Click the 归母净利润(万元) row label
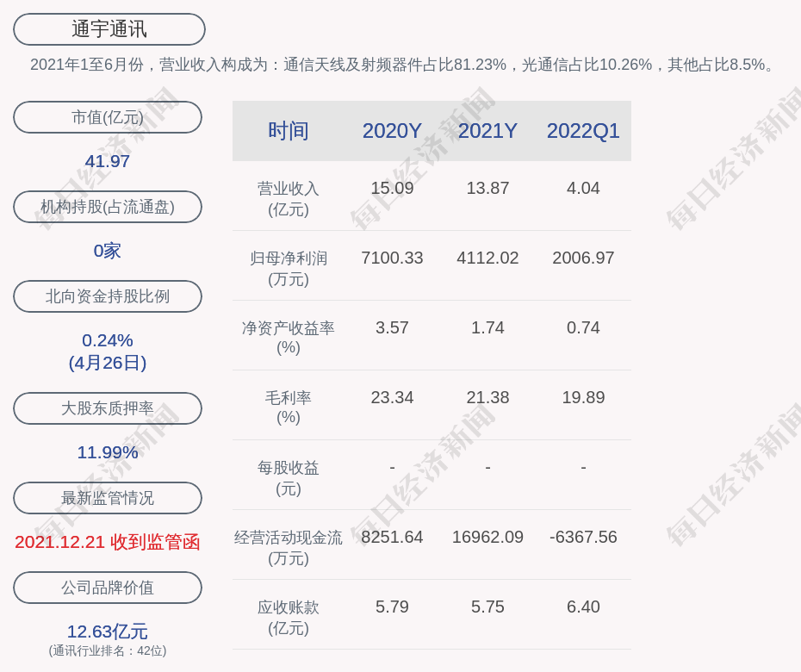Screen dimensions: 801x672 point(289,269)
